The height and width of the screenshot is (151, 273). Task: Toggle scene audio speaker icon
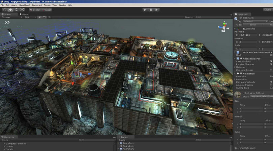(x=49, y=17)
